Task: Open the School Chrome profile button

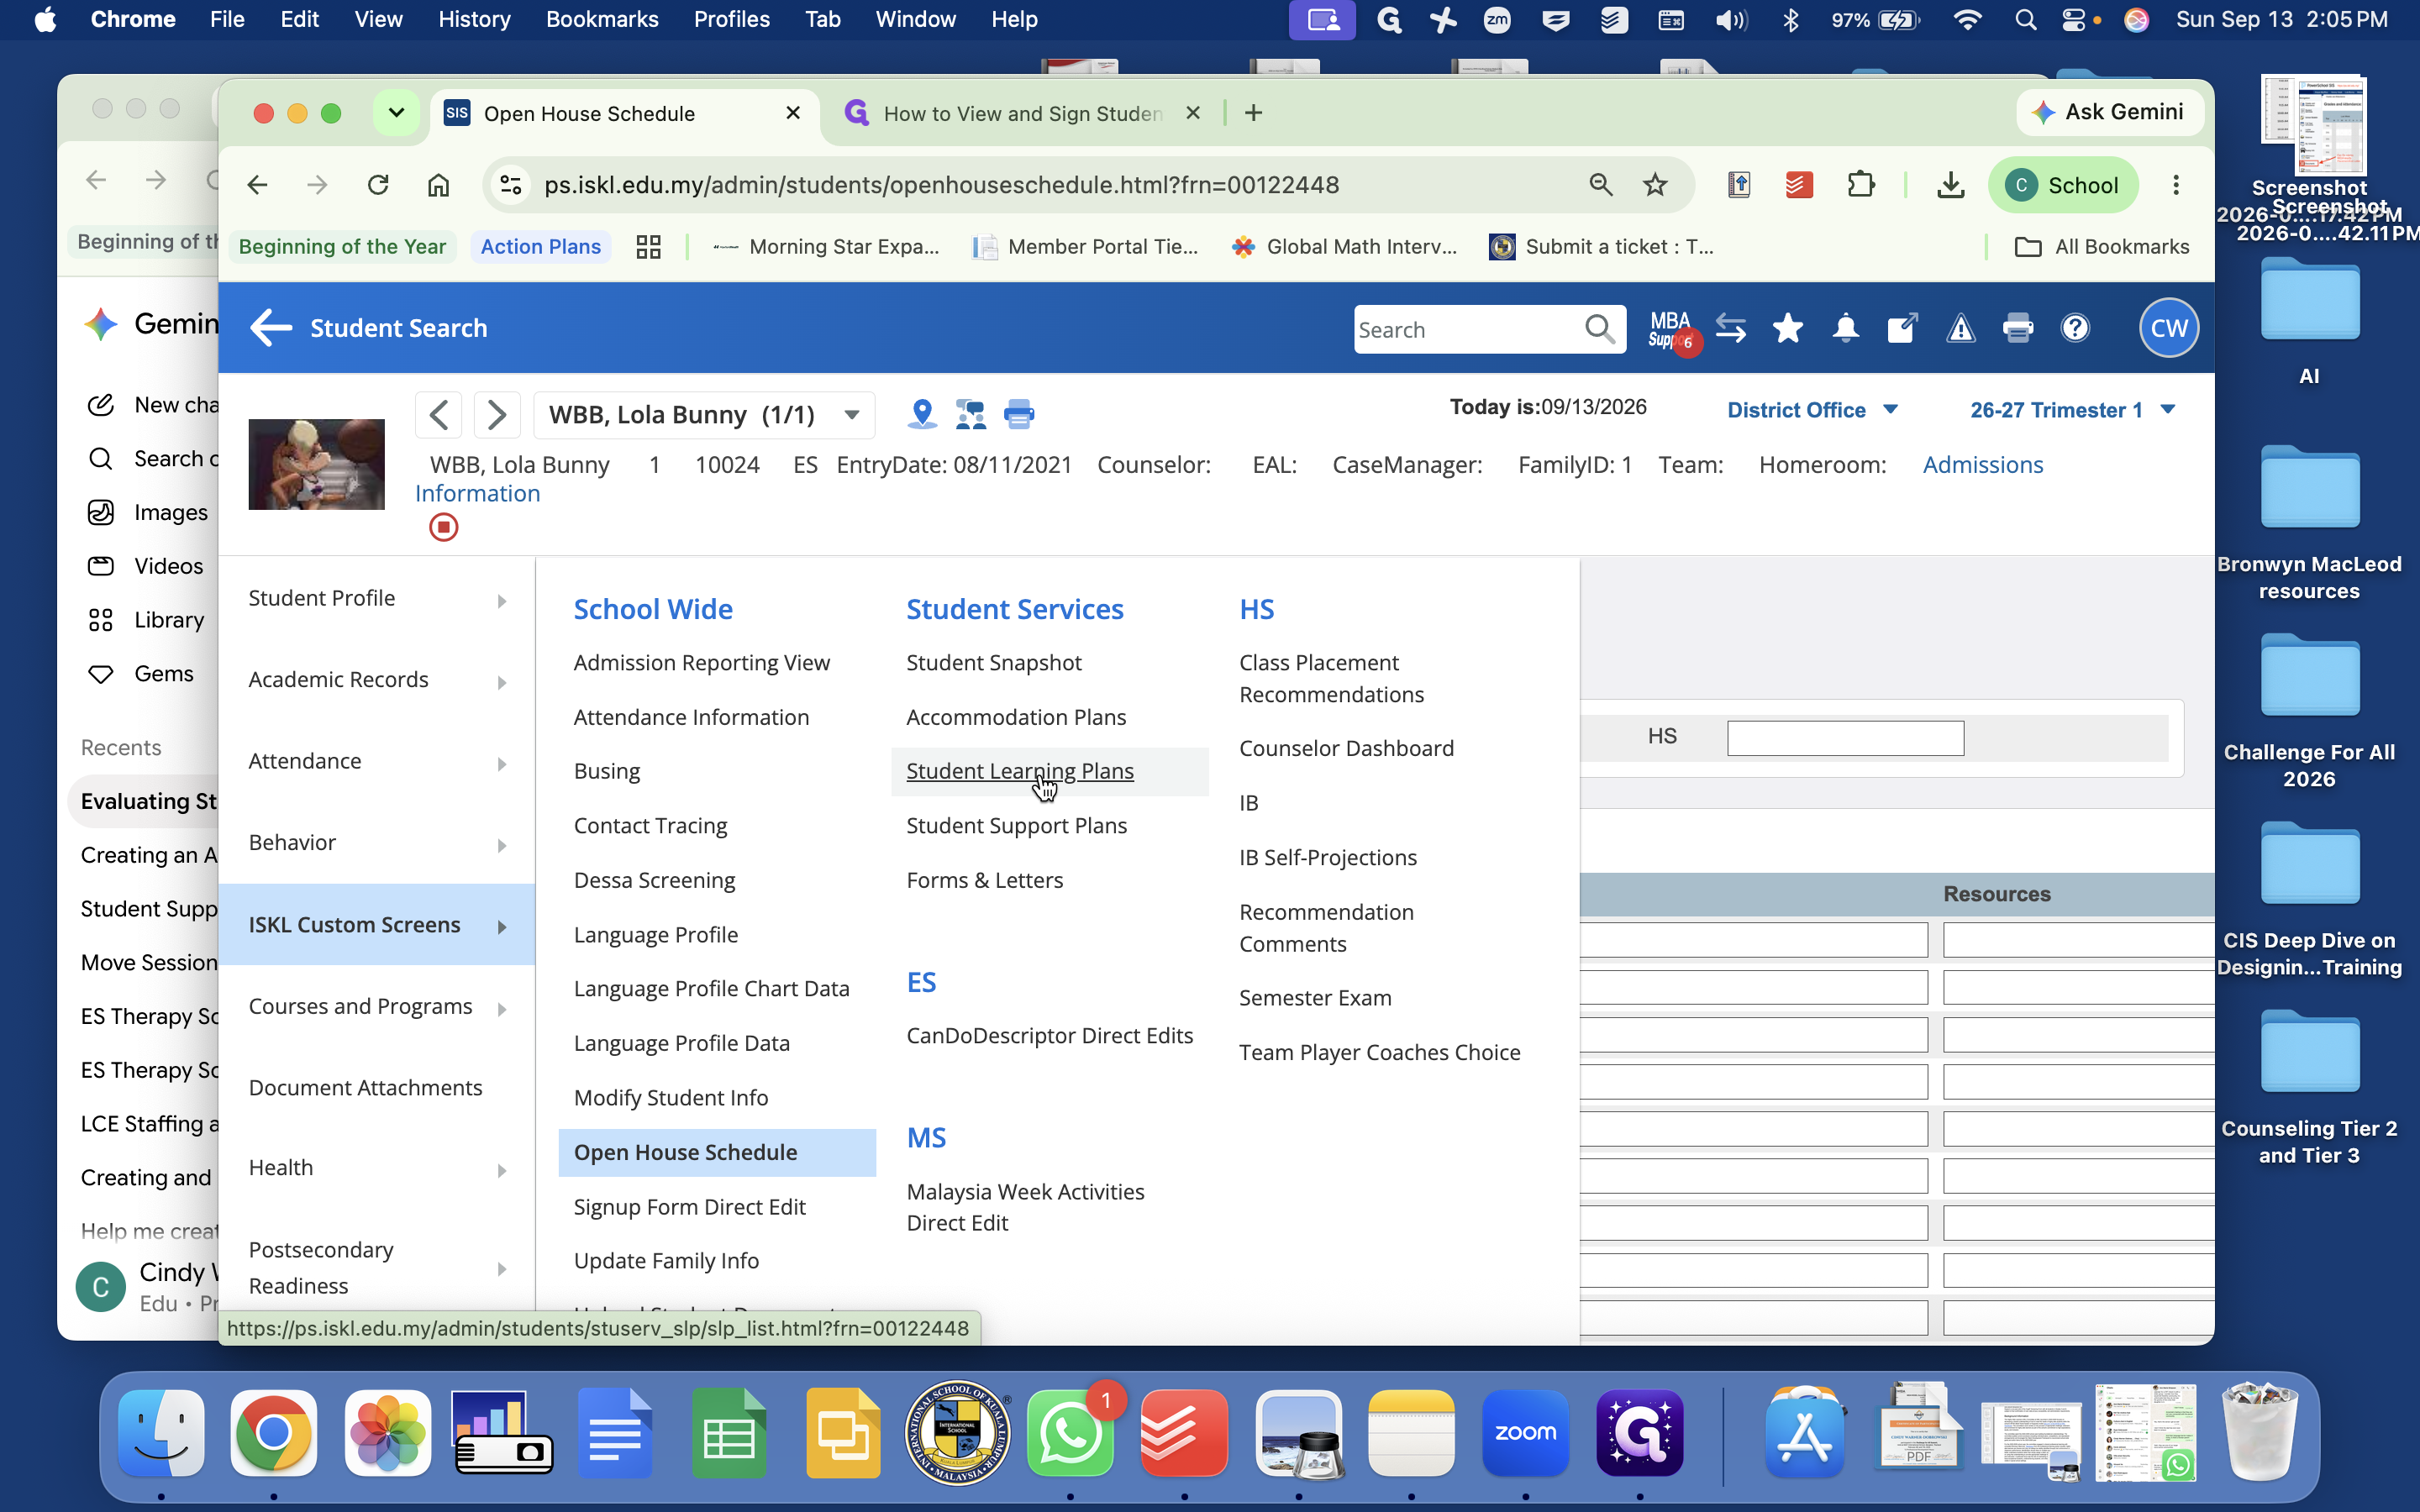Action: pyautogui.click(x=2063, y=185)
